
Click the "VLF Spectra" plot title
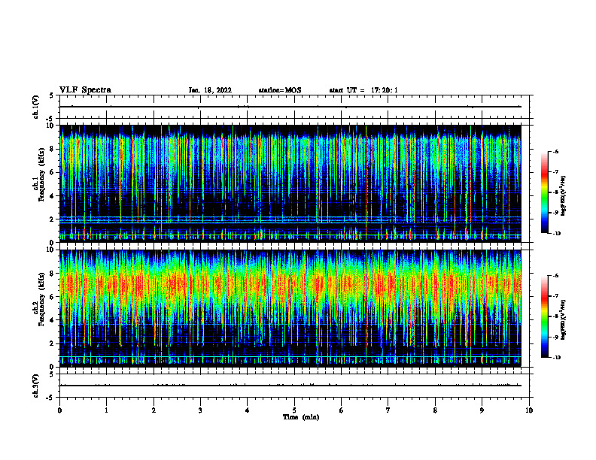tap(85, 90)
